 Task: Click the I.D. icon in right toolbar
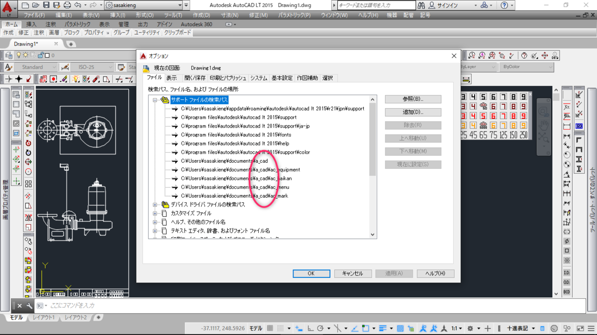pyautogui.click(x=567, y=273)
